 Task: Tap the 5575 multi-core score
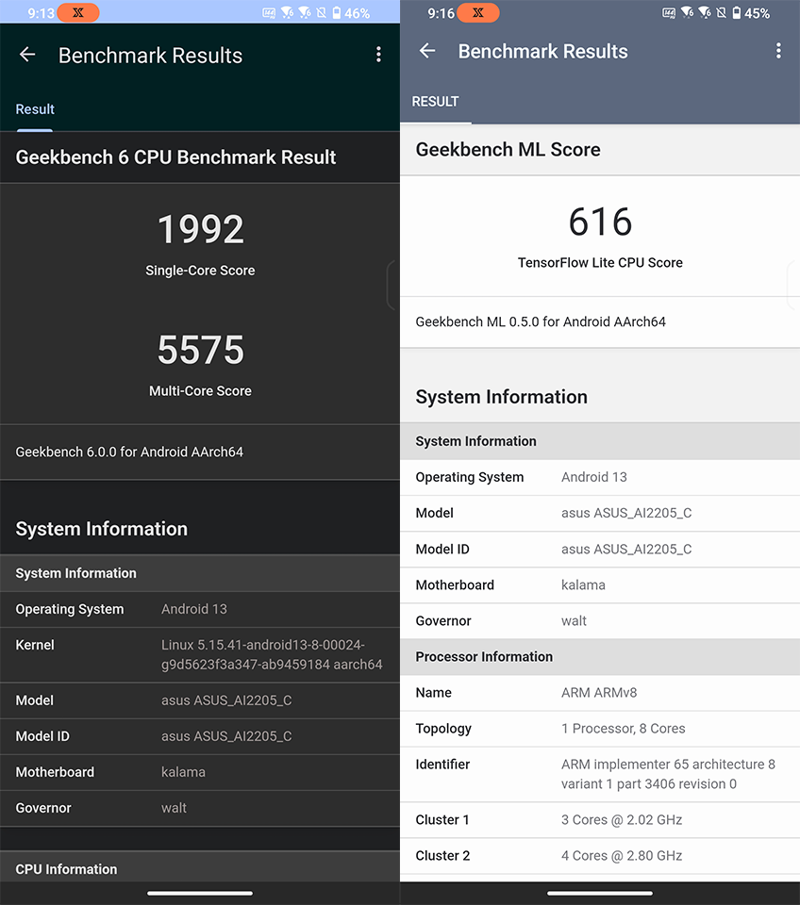tap(200, 350)
